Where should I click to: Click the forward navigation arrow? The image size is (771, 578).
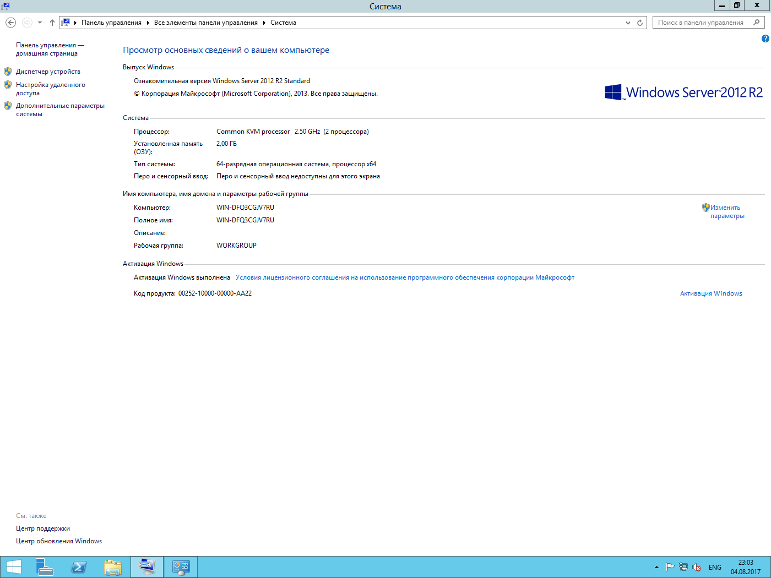pyautogui.click(x=27, y=23)
